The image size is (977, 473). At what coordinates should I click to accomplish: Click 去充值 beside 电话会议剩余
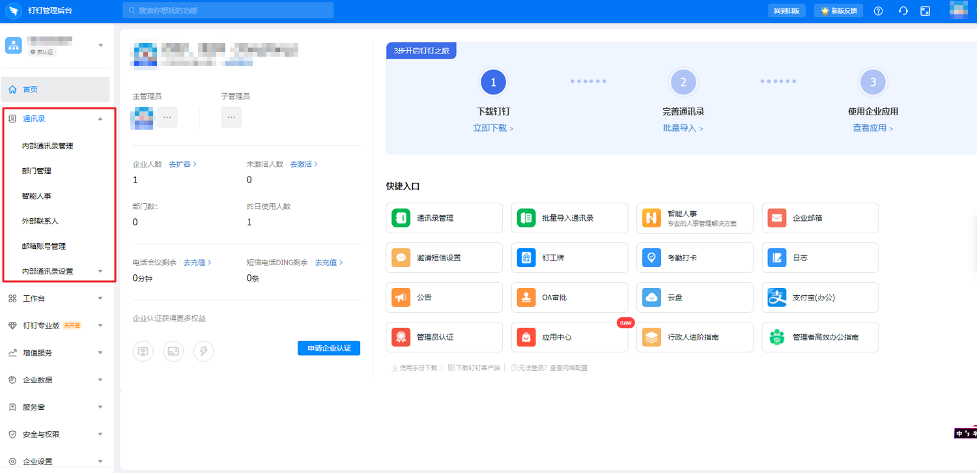[x=197, y=263]
